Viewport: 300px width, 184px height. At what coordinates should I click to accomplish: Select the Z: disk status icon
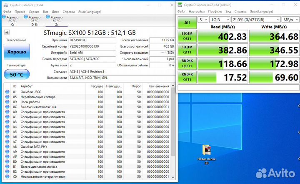coord(48,17)
